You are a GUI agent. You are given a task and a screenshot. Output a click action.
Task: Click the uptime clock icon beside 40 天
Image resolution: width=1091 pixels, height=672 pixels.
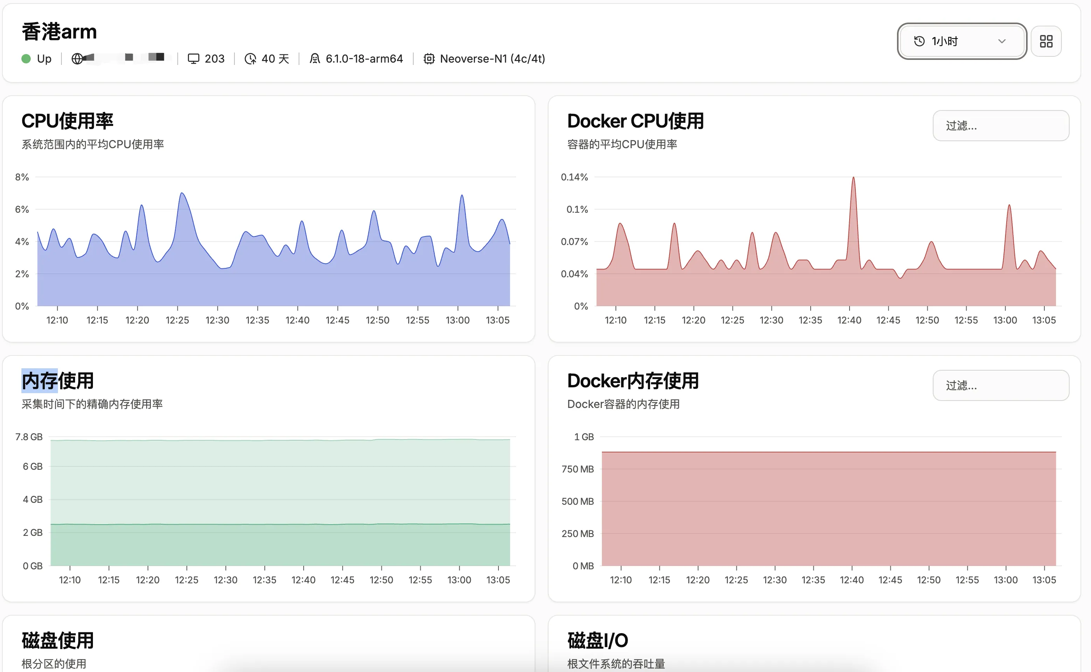[x=250, y=59]
